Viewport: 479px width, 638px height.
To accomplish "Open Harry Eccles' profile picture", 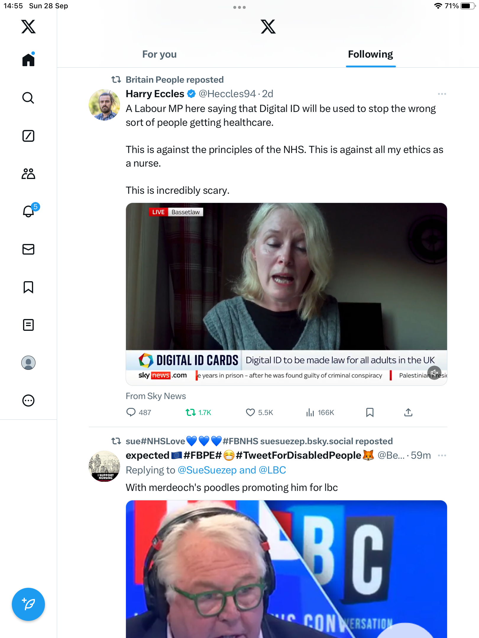I will pyautogui.click(x=104, y=105).
